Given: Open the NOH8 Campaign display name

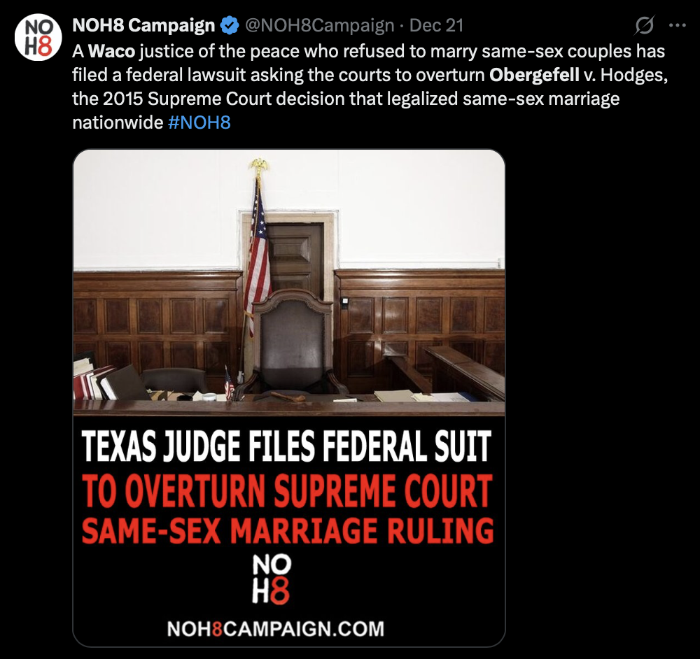Looking at the screenshot, I should pyautogui.click(x=143, y=25).
